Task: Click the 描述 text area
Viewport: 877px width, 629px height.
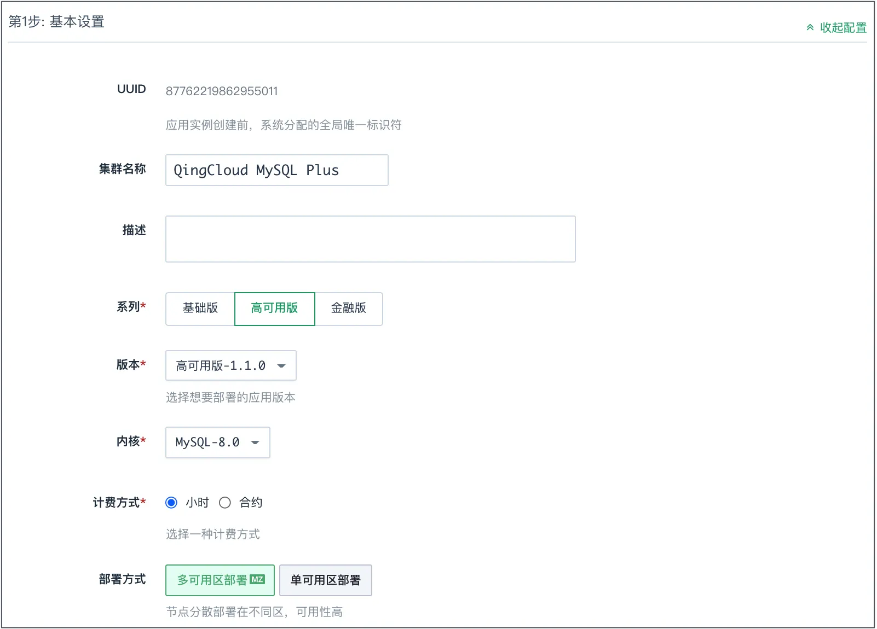Action: point(371,239)
